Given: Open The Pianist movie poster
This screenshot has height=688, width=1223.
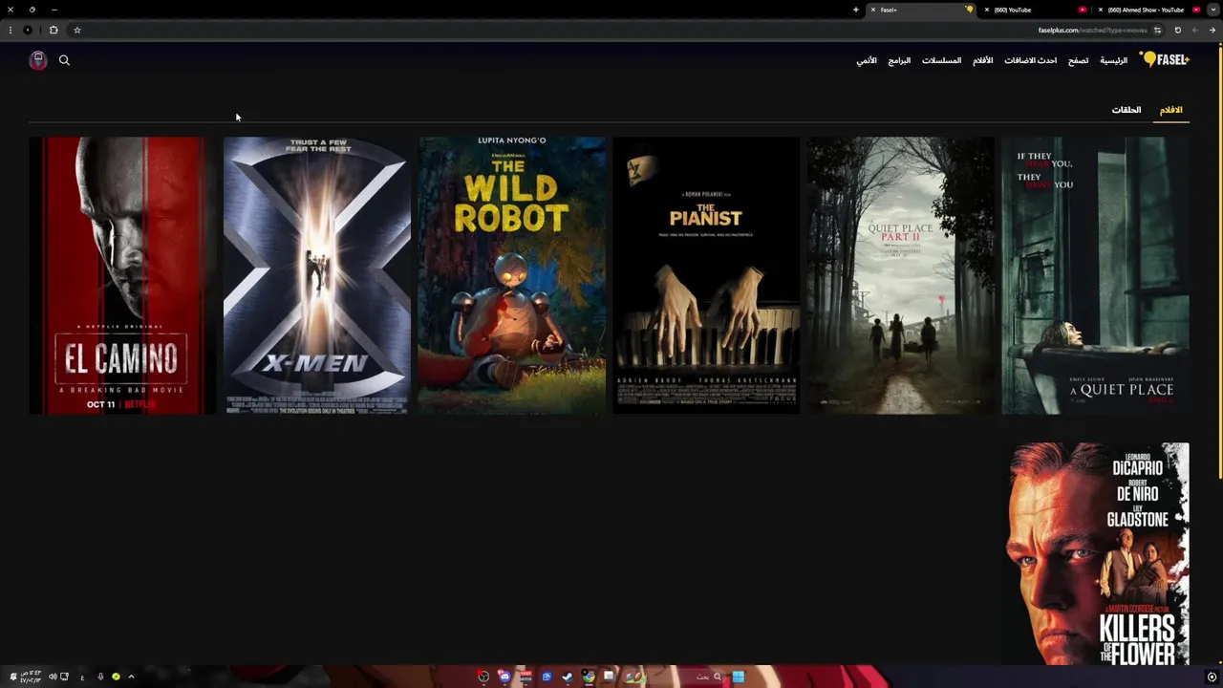Looking at the screenshot, I should point(706,275).
